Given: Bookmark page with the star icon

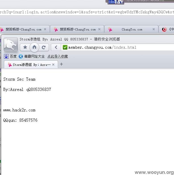Looking at the screenshot, I should pyautogui.click(x=25, y=47).
